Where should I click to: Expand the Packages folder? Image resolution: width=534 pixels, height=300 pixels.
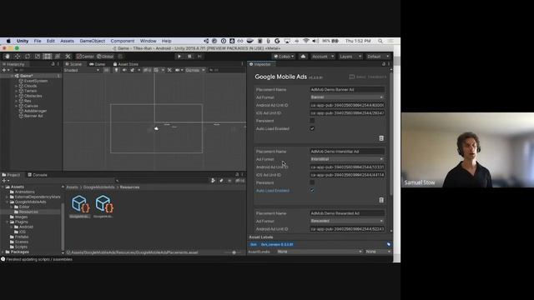[3, 252]
